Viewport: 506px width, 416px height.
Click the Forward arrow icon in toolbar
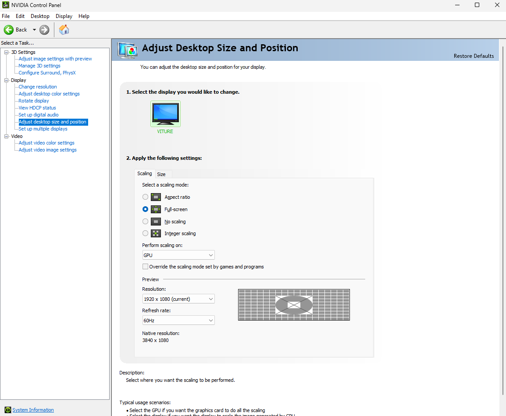(44, 30)
